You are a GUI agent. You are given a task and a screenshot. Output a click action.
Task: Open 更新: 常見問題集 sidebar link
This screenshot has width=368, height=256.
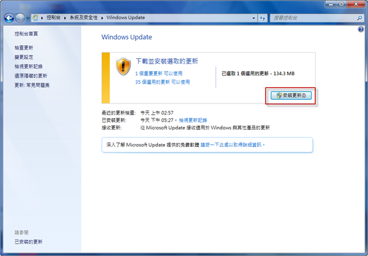[32, 85]
